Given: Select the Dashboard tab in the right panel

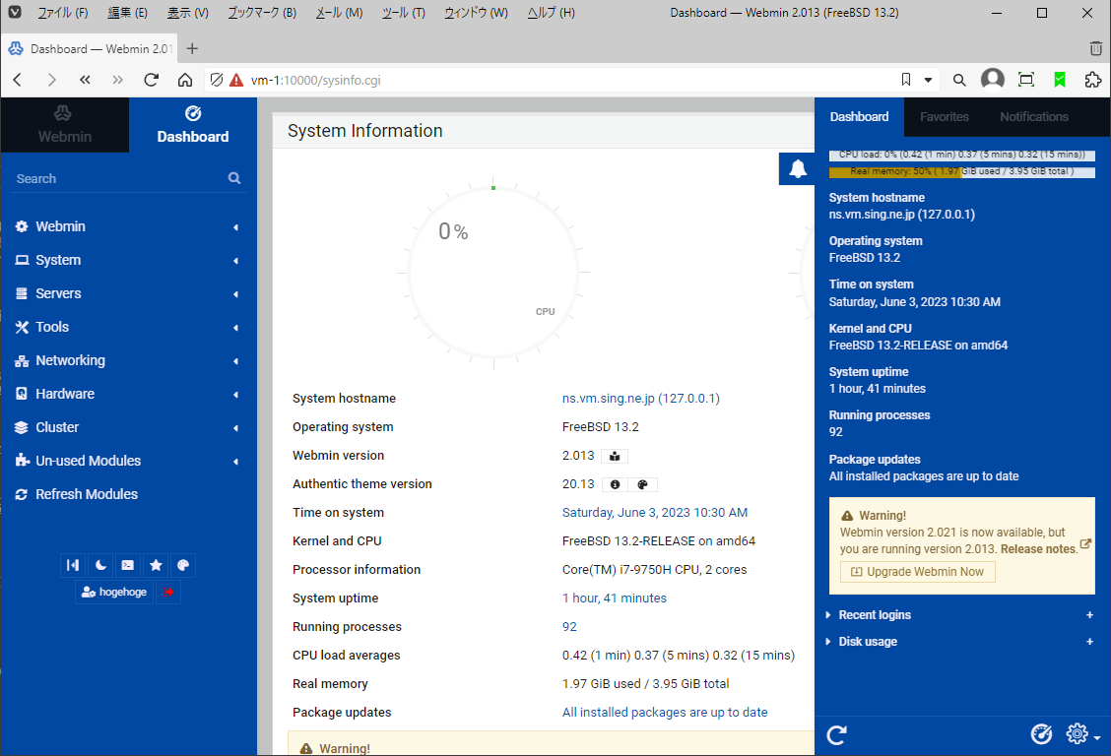Looking at the screenshot, I should [x=859, y=117].
